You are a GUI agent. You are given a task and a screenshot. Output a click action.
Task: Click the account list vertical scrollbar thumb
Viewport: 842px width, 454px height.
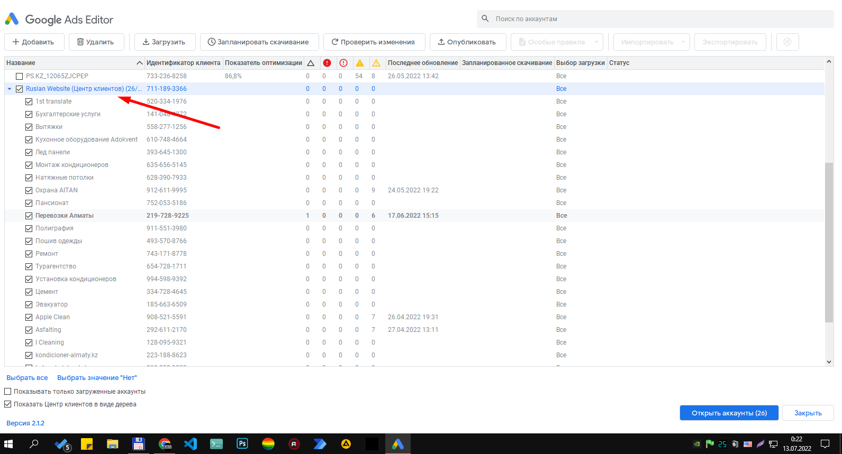click(829, 242)
